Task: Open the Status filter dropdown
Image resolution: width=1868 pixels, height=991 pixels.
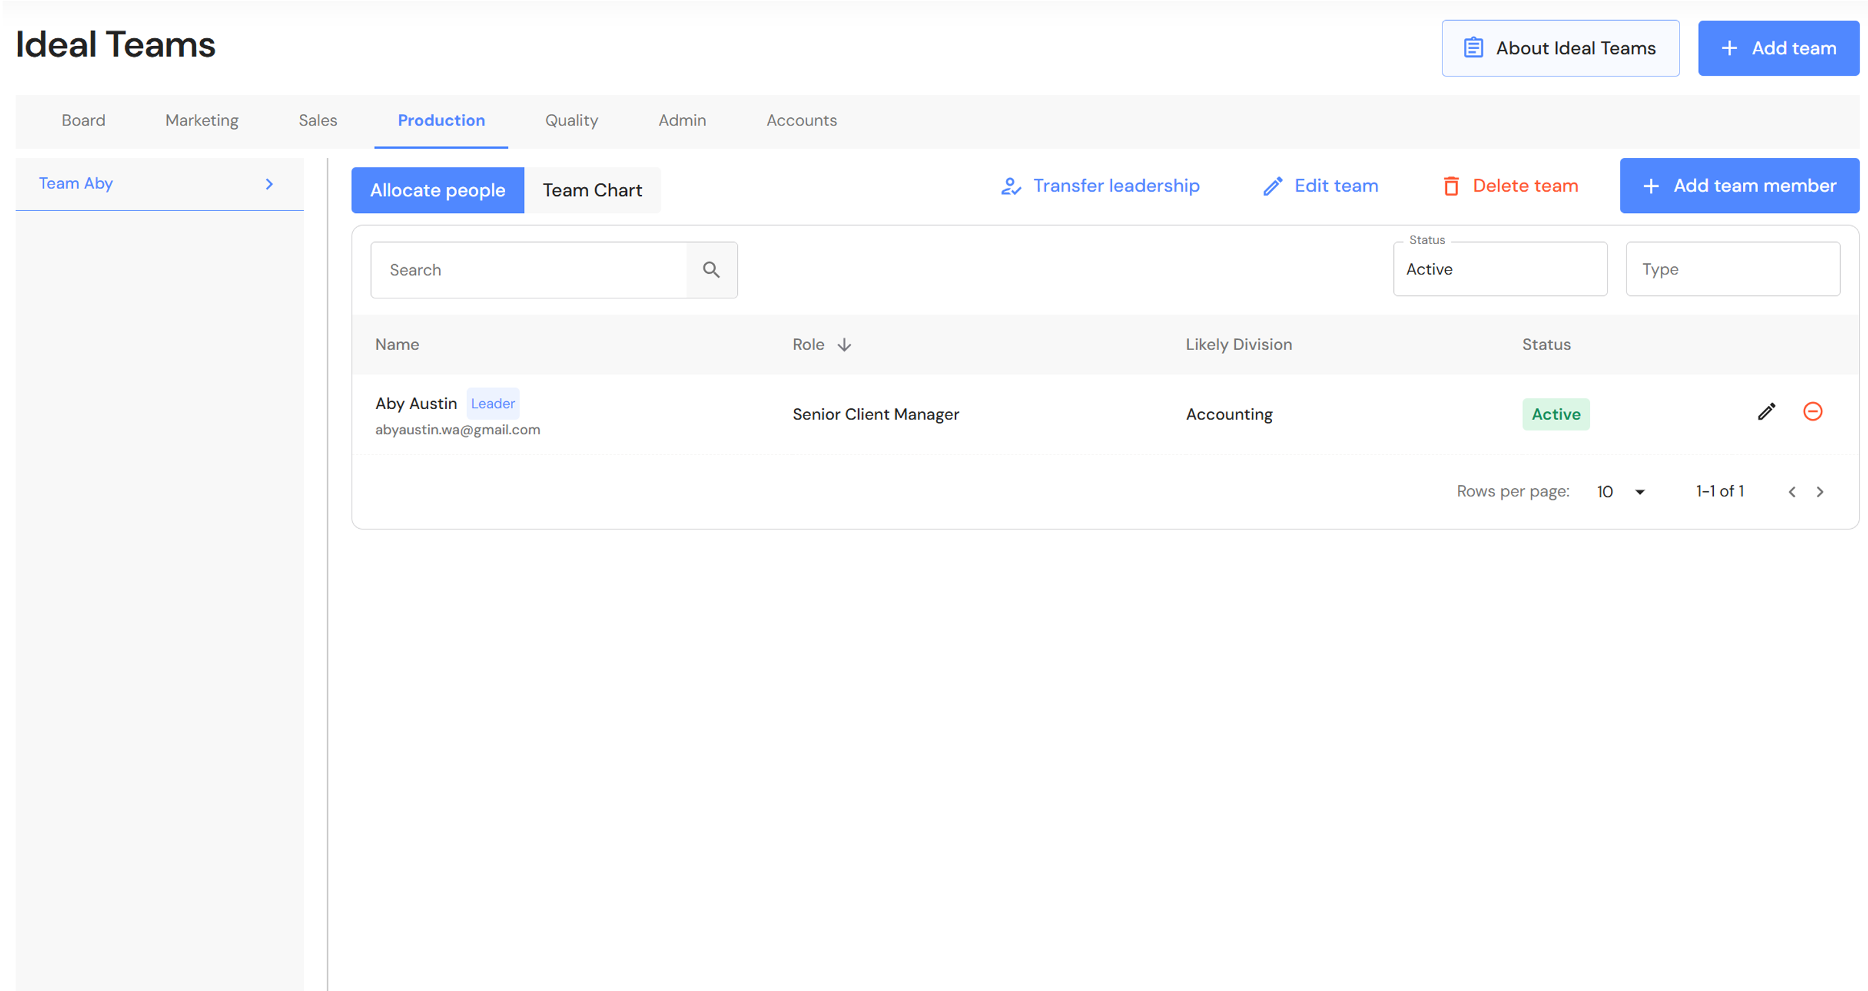Action: (x=1499, y=270)
